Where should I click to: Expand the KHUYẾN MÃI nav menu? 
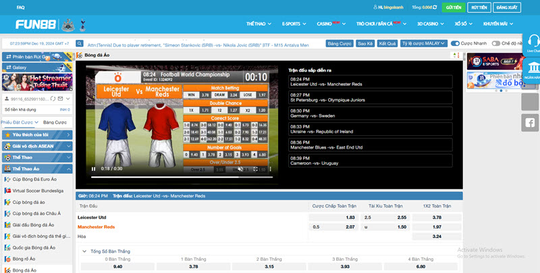498,24
